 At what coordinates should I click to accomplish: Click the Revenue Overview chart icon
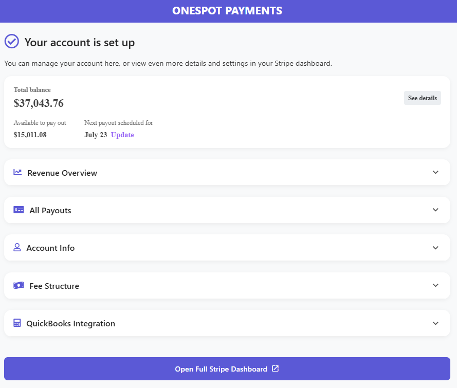click(x=17, y=172)
